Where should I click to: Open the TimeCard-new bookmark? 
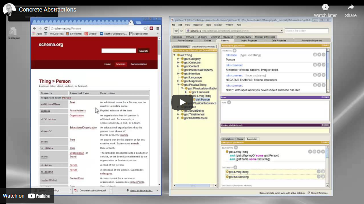pos(54,34)
